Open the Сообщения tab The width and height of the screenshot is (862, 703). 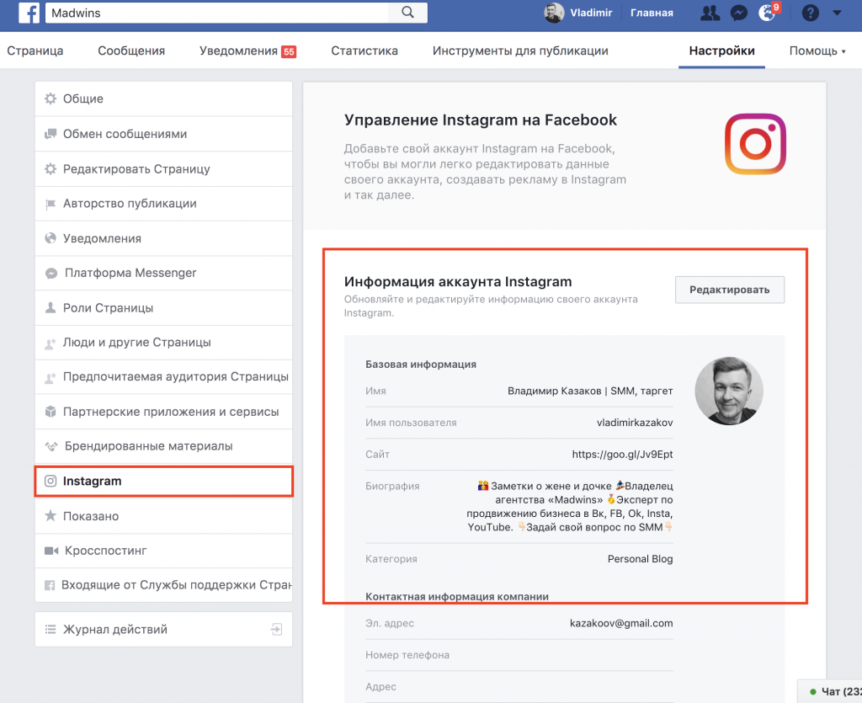[x=131, y=51]
